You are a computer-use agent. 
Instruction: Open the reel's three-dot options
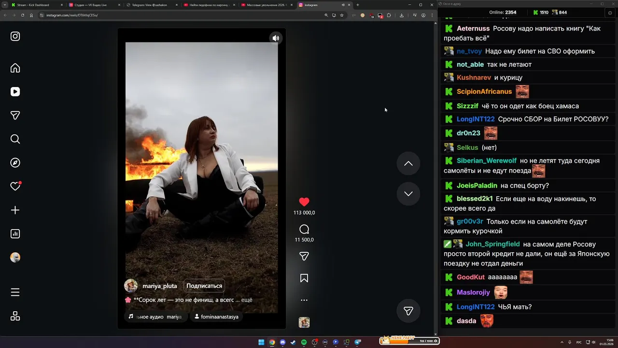[304, 300]
